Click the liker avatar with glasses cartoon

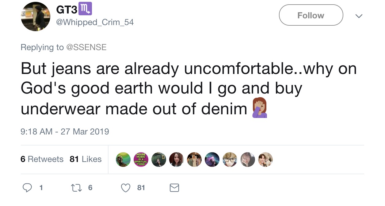[x=230, y=160]
